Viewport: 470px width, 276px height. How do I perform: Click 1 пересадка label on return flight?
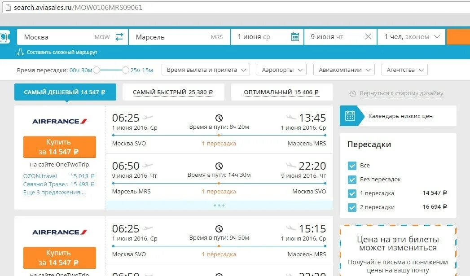pyautogui.click(x=219, y=192)
